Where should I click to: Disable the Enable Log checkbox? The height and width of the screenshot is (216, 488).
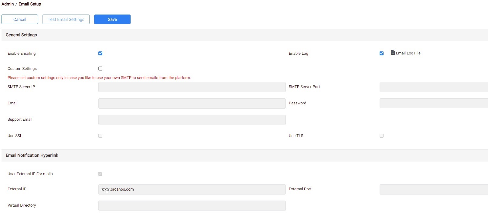coord(381,53)
